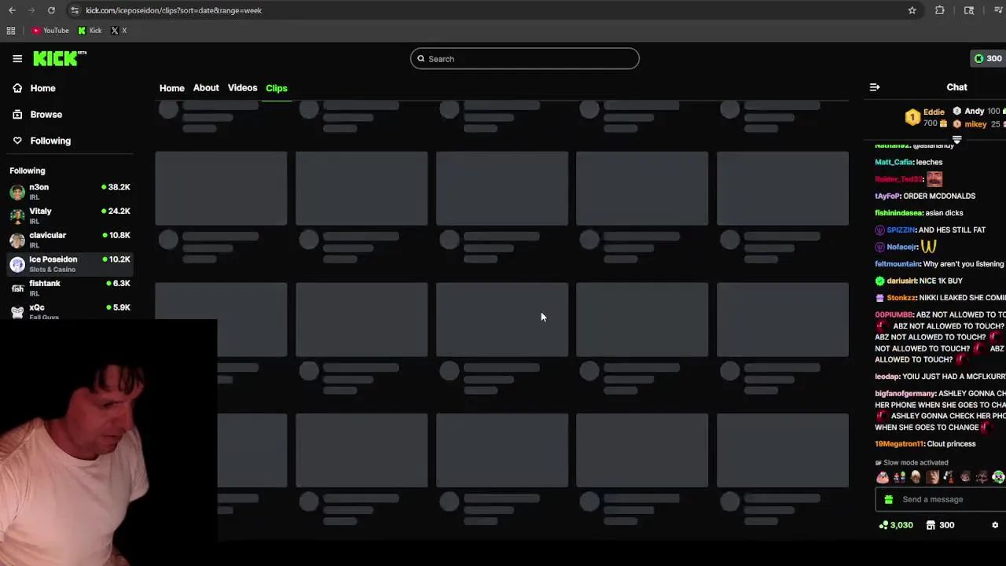Image resolution: width=1006 pixels, height=566 pixels.
Task: Click username Stonkzz in chat
Action: pyautogui.click(x=901, y=298)
